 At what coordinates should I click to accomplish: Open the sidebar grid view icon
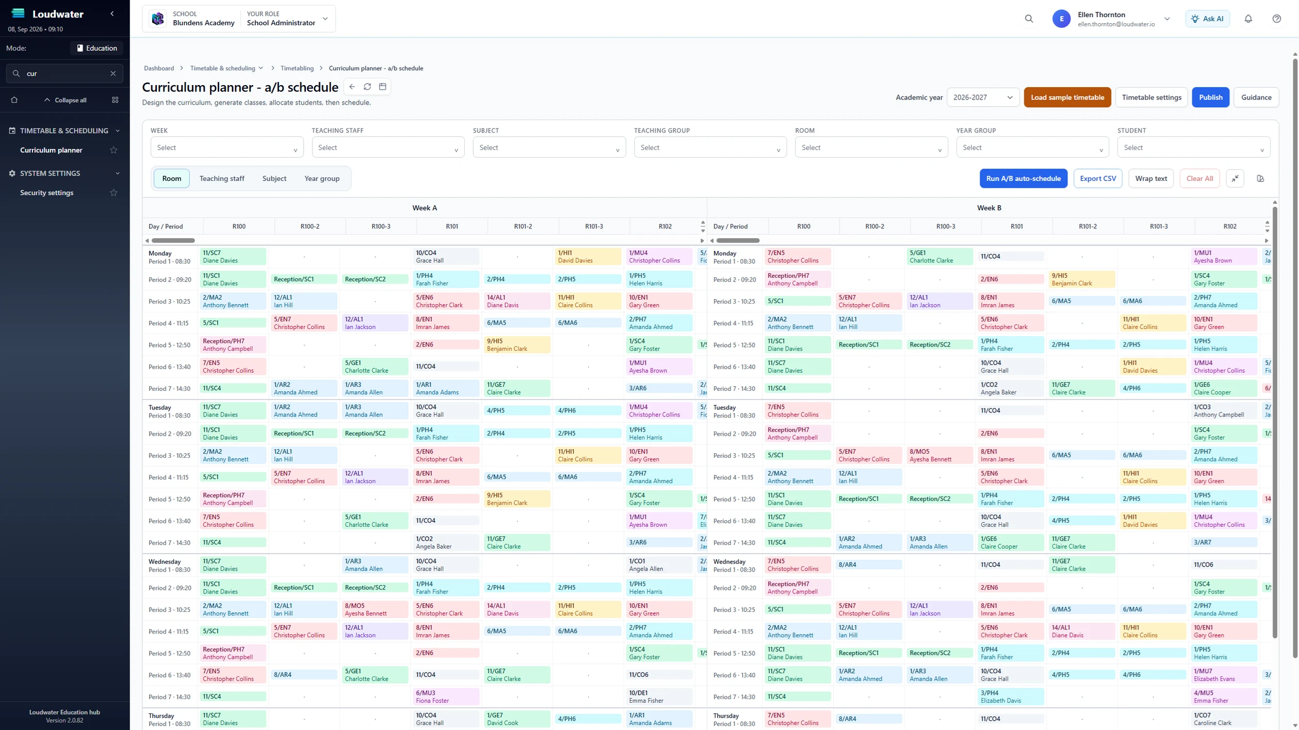(115, 100)
